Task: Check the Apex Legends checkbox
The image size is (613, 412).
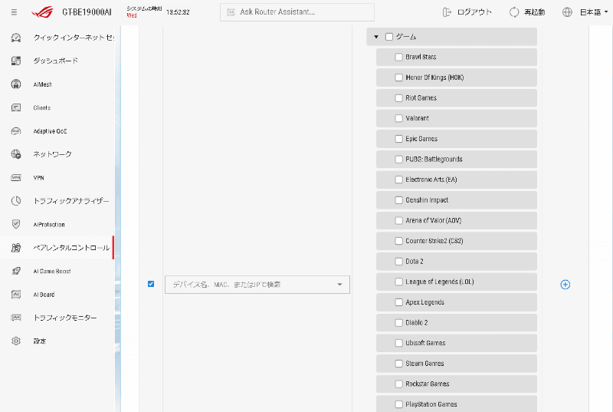Action: tap(398, 302)
